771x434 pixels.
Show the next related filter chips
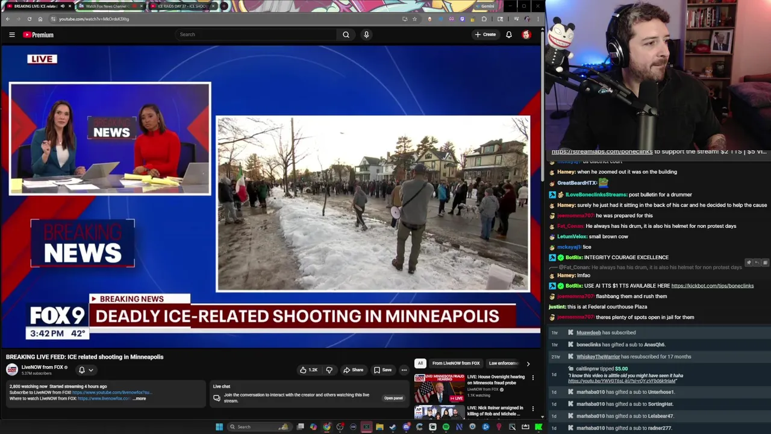click(x=528, y=363)
